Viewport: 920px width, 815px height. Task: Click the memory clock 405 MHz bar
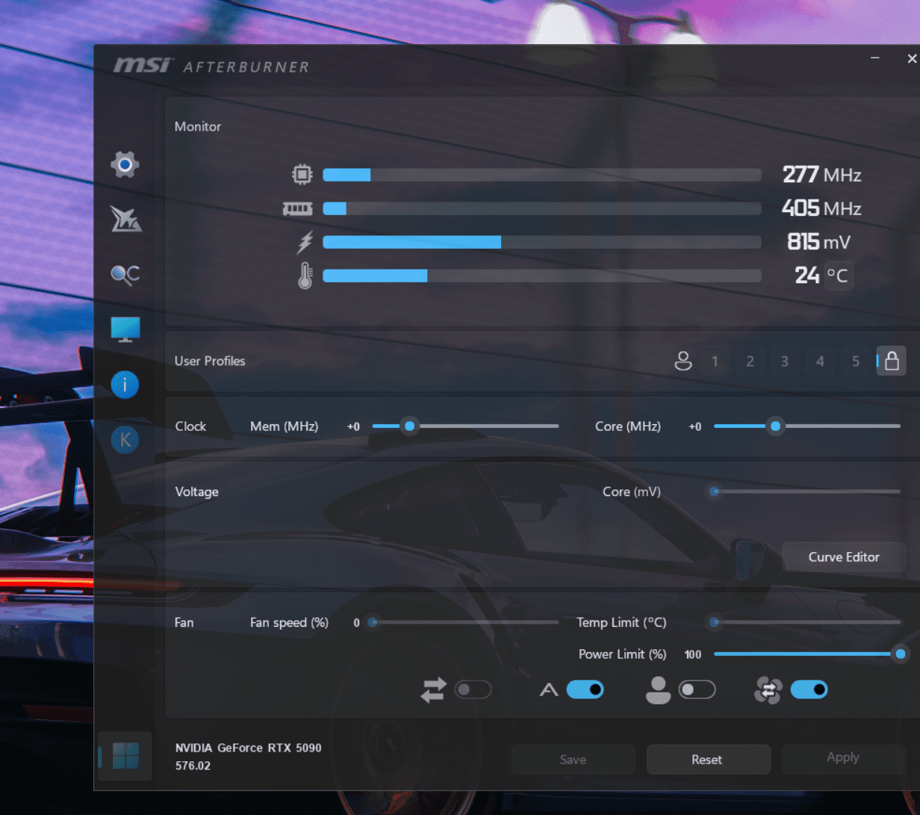pyautogui.click(x=542, y=208)
